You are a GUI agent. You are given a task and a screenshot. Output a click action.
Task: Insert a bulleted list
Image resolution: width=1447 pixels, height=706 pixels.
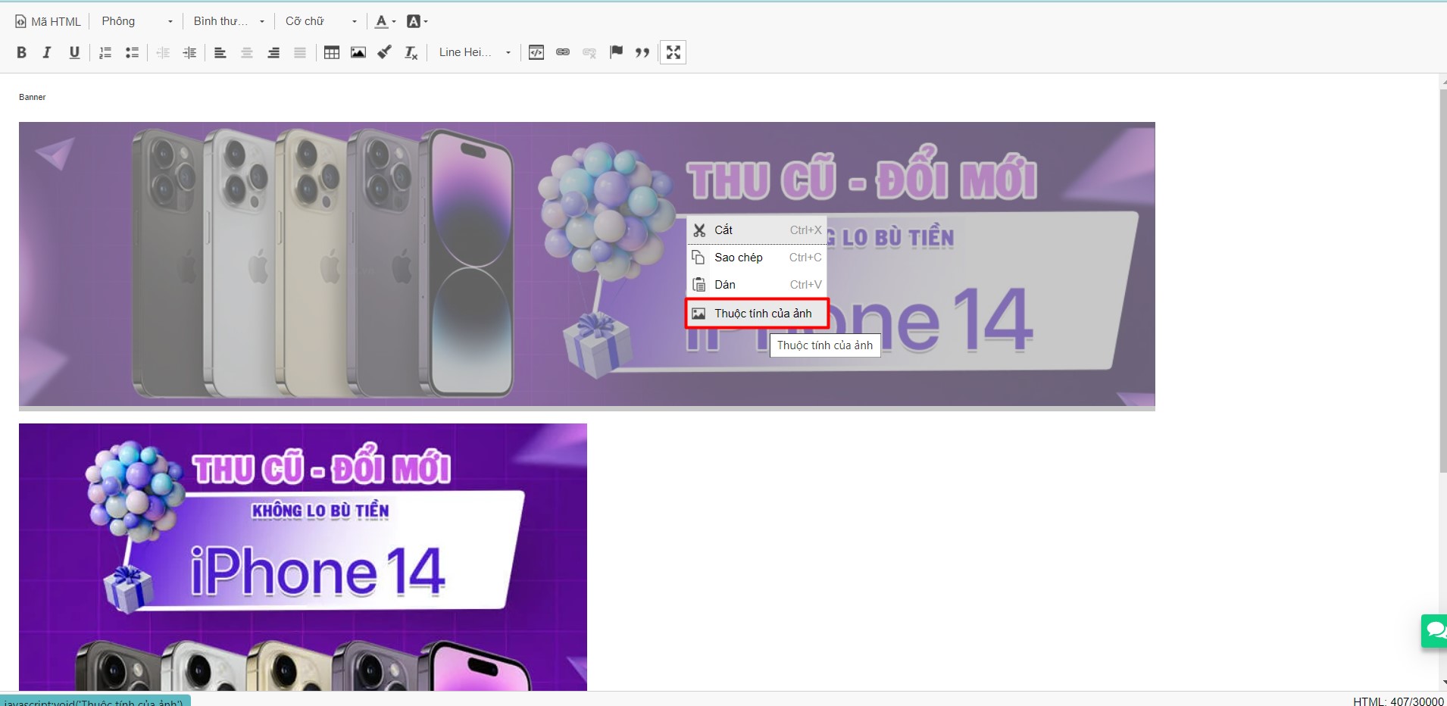(x=132, y=52)
